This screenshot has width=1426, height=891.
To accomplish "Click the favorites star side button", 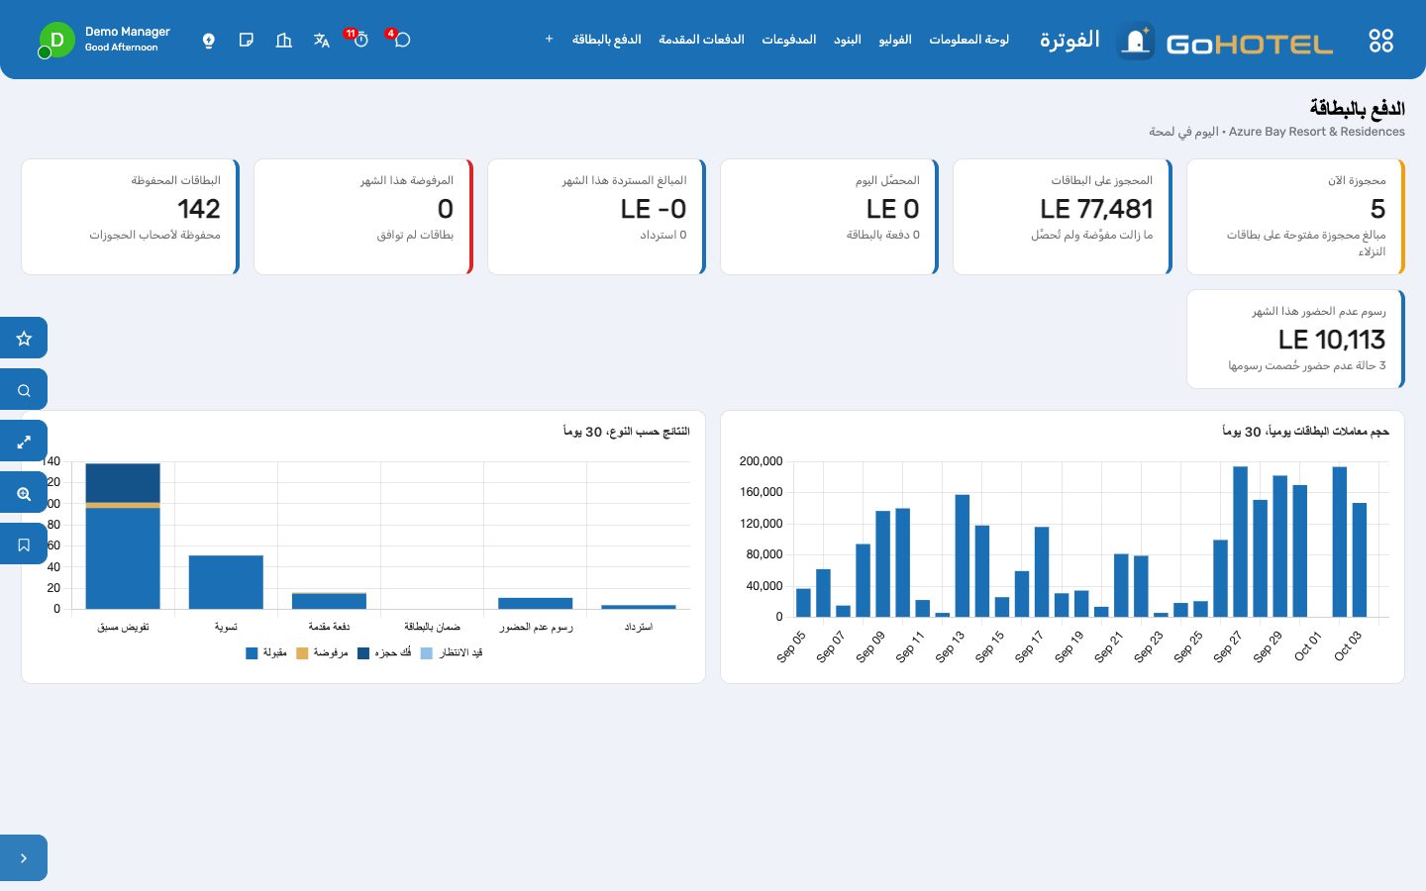I will [x=24, y=338].
